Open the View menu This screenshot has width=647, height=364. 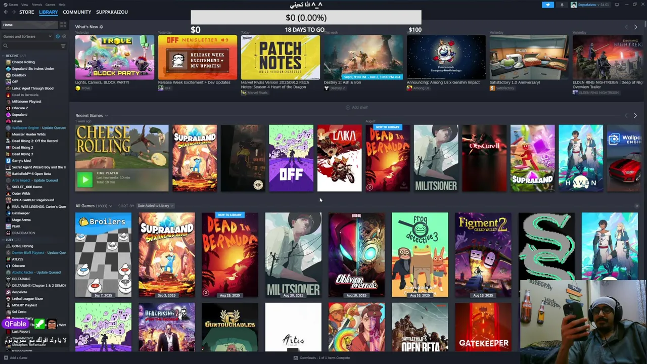(x=24, y=5)
